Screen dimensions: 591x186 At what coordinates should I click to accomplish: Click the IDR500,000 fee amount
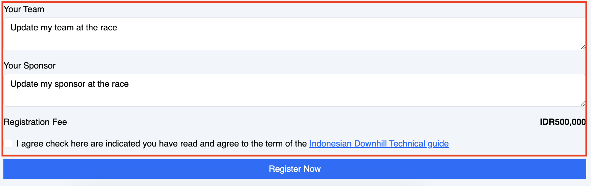click(x=563, y=122)
